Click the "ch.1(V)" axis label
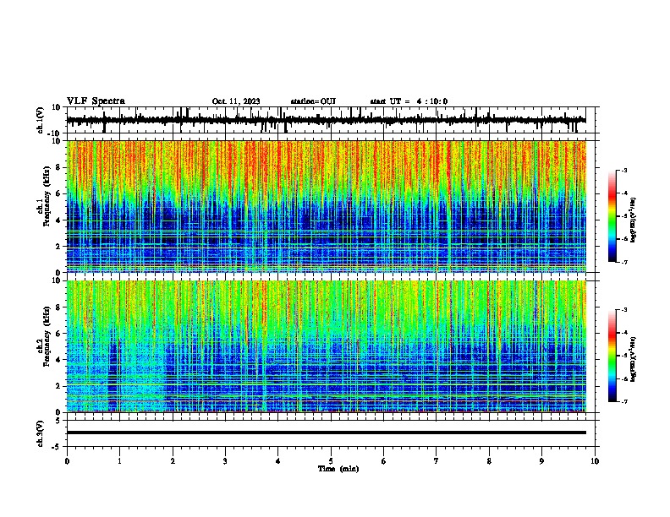 [x=41, y=120]
